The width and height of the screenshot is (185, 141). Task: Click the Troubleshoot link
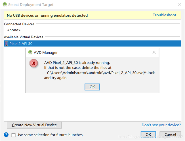(x=165, y=15)
